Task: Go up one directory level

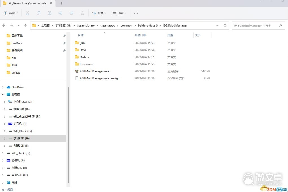Action: pyautogui.click(x=25, y=25)
